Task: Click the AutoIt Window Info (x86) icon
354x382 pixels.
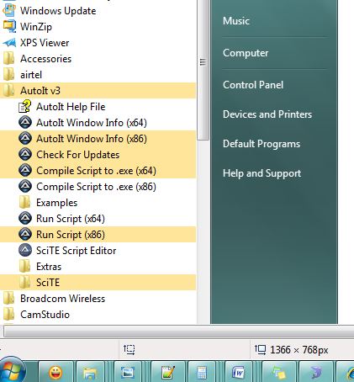Action: tap(25, 139)
